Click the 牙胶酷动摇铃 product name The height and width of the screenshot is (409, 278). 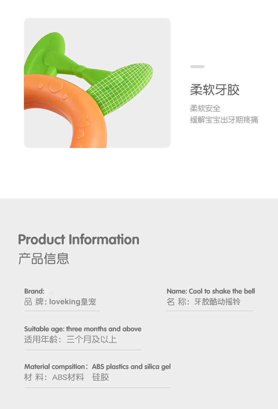(217, 302)
